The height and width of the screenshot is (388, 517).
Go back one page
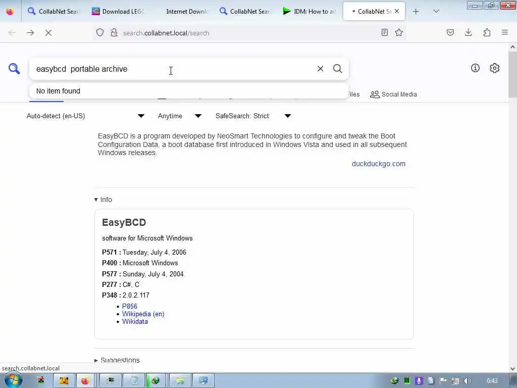[x=12, y=33]
